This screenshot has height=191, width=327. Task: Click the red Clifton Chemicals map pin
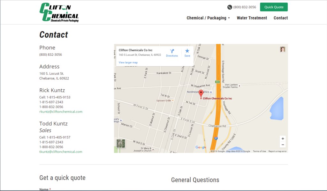point(201,94)
